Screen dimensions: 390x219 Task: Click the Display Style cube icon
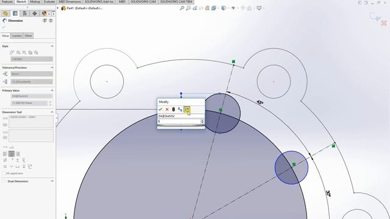(x=224, y=8)
